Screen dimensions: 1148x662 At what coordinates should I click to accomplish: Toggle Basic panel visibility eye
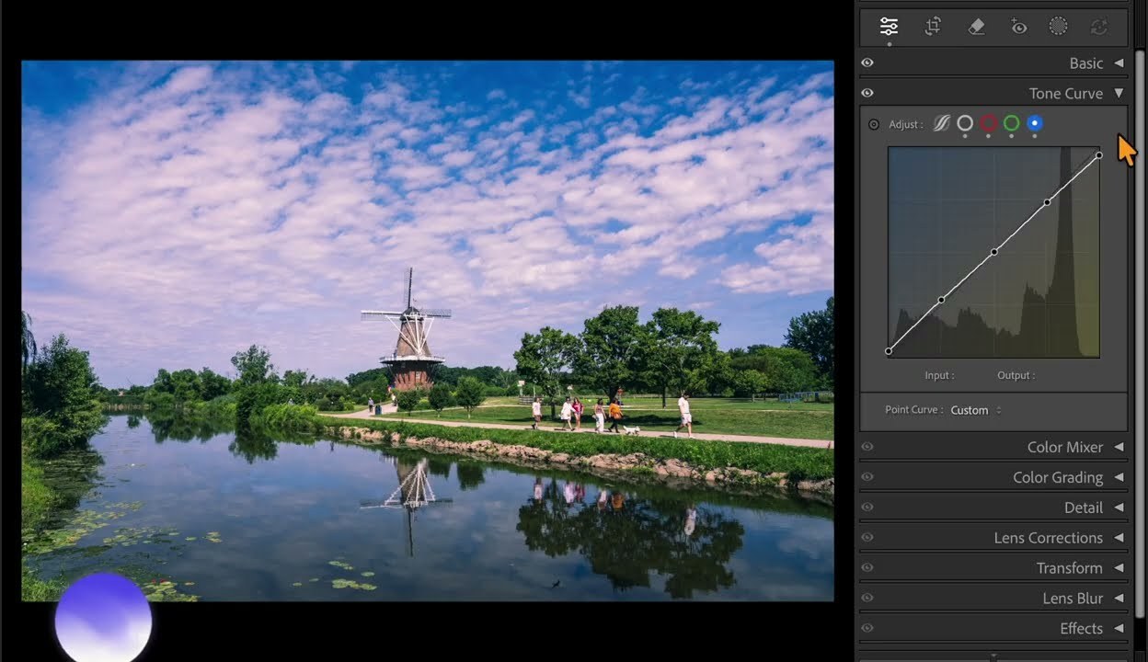867,63
